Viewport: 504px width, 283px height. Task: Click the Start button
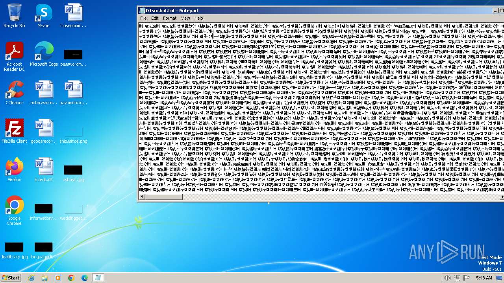pyautogui.click(x=11, y=278)
